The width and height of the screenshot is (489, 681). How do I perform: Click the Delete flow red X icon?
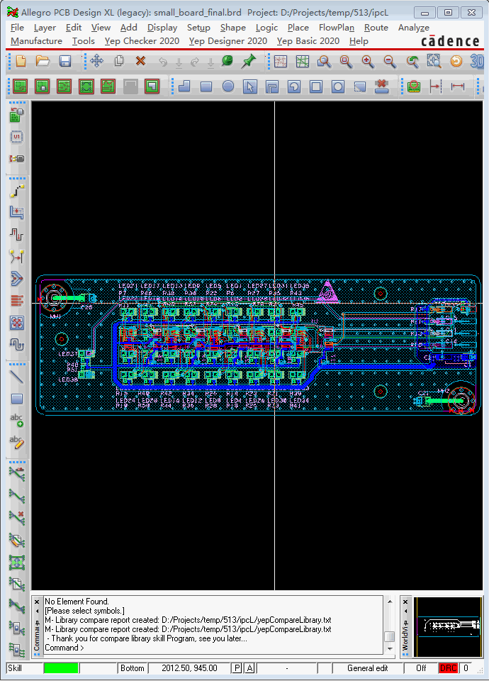click(x=17, y=518)
